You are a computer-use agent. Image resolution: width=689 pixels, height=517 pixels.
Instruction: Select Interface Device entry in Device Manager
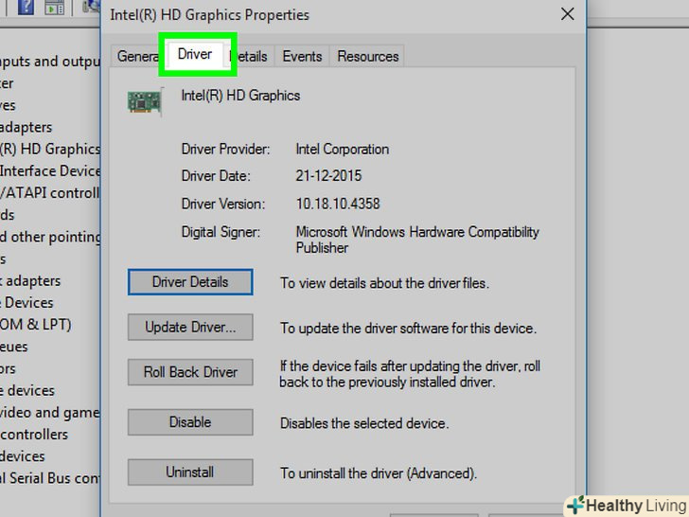(x=50, y=170)
